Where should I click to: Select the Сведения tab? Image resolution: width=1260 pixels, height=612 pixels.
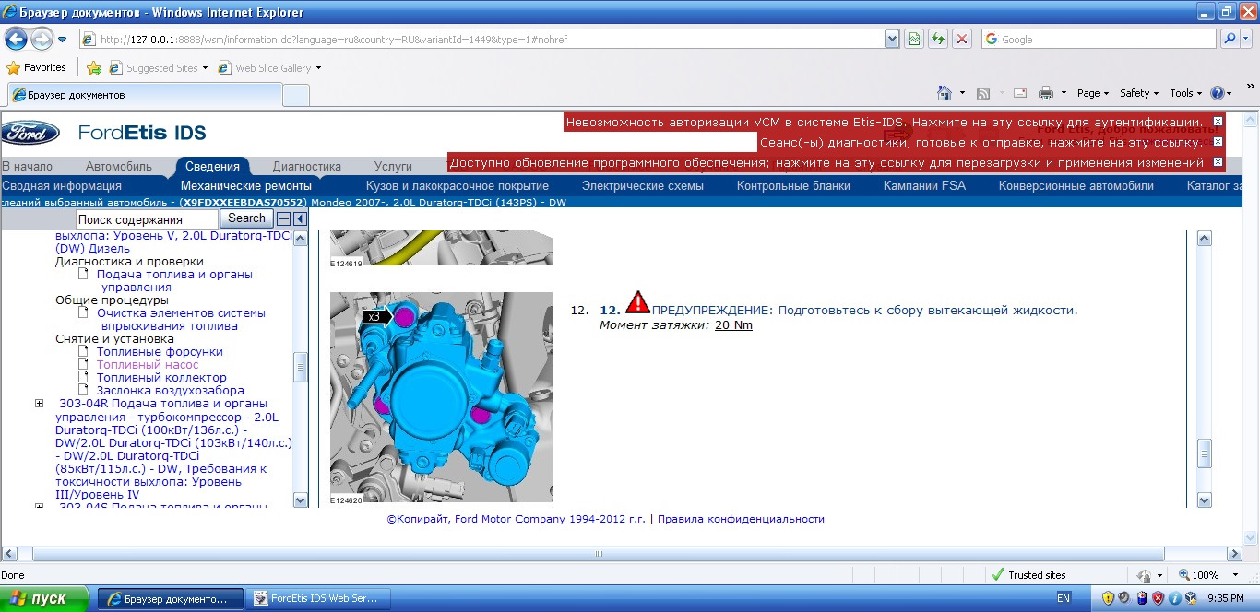tap(212, 166)
